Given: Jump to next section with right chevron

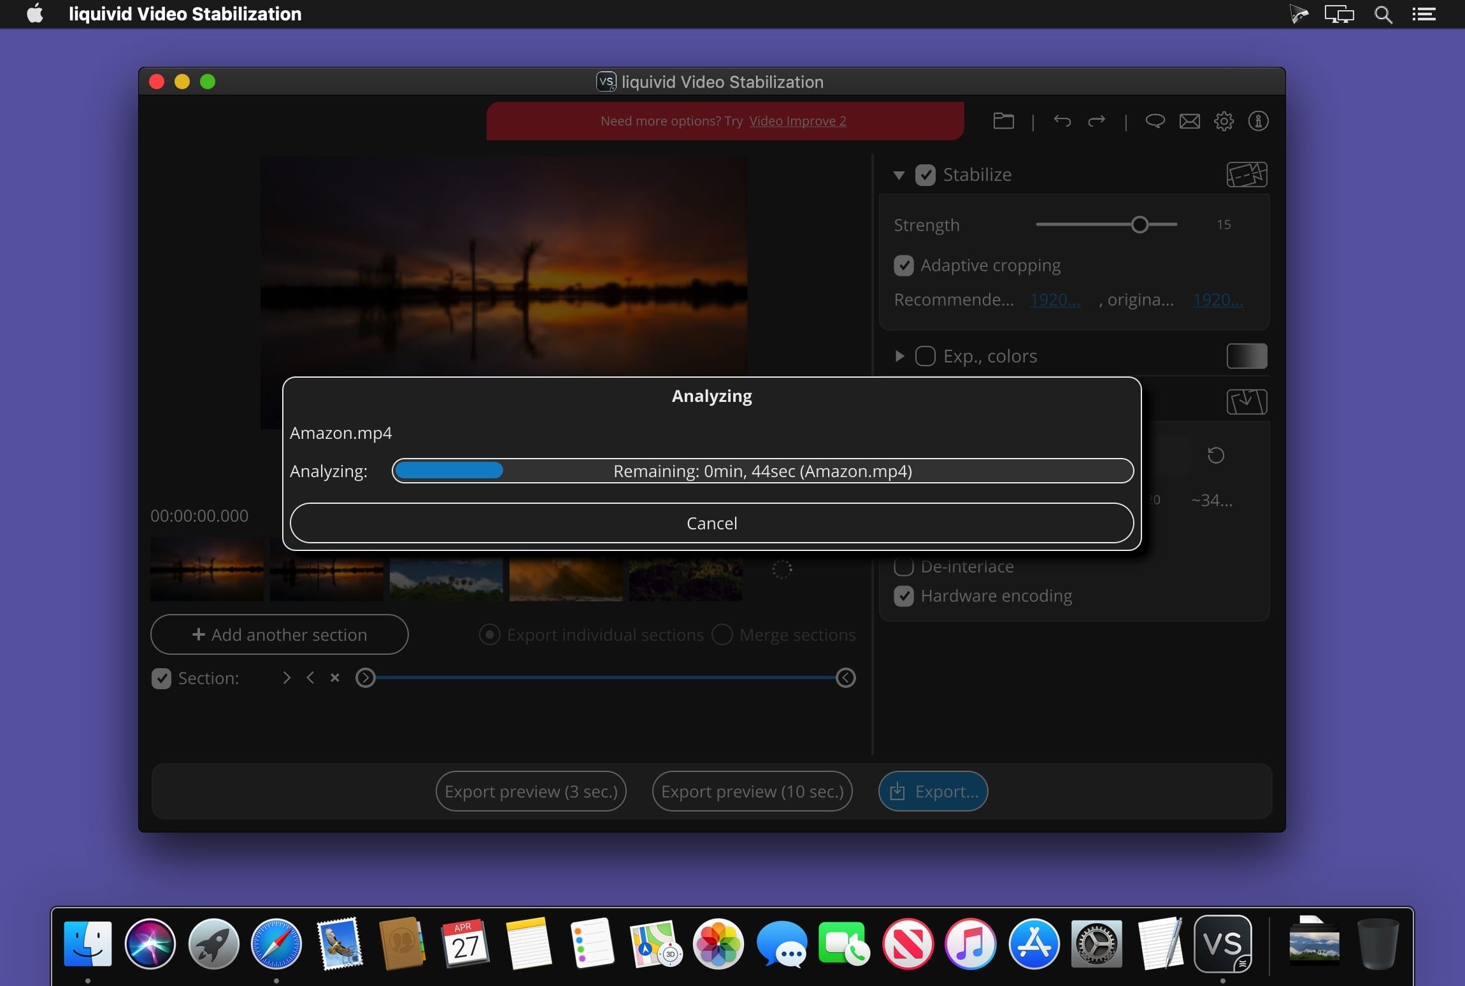Looking at the screenshot, I should point(287,678).
